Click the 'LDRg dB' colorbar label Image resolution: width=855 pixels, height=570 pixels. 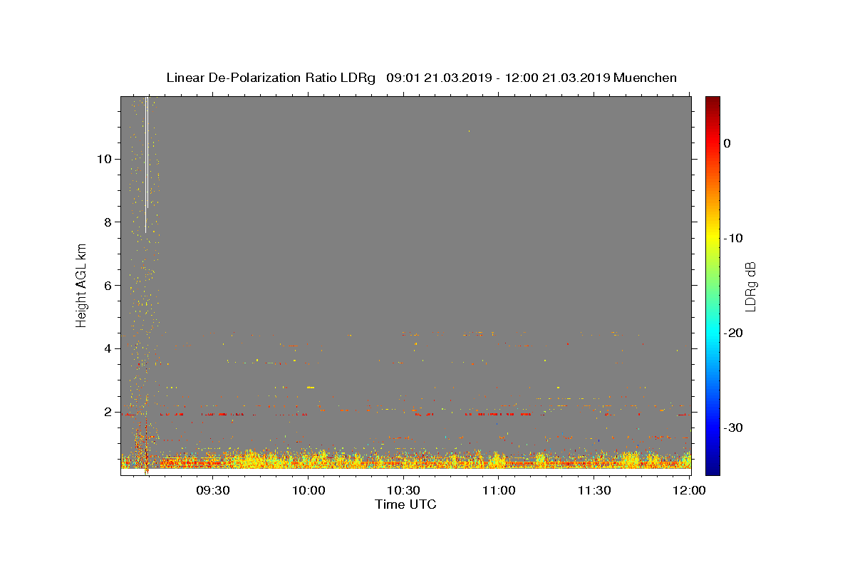point(750,286)
